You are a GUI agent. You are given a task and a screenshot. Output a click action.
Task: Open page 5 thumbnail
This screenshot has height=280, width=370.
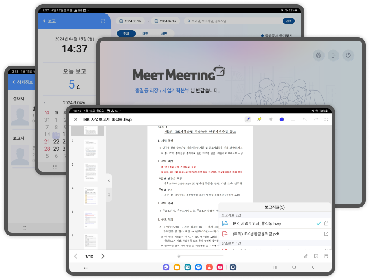click(91, 219)
